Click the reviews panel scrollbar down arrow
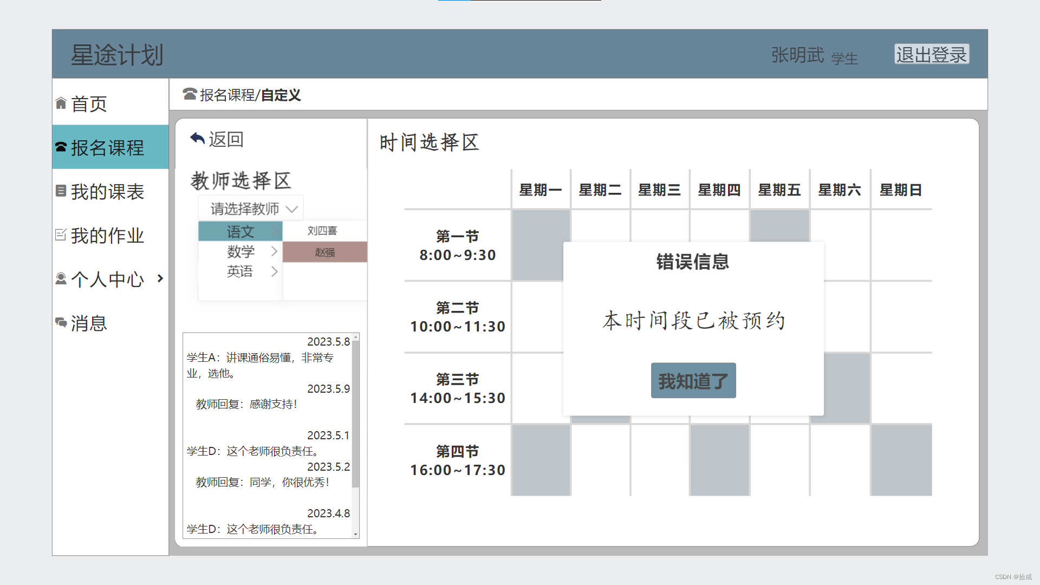Image resolution: width=1040 pixels, height=585 pixels. tap(356, 534)
